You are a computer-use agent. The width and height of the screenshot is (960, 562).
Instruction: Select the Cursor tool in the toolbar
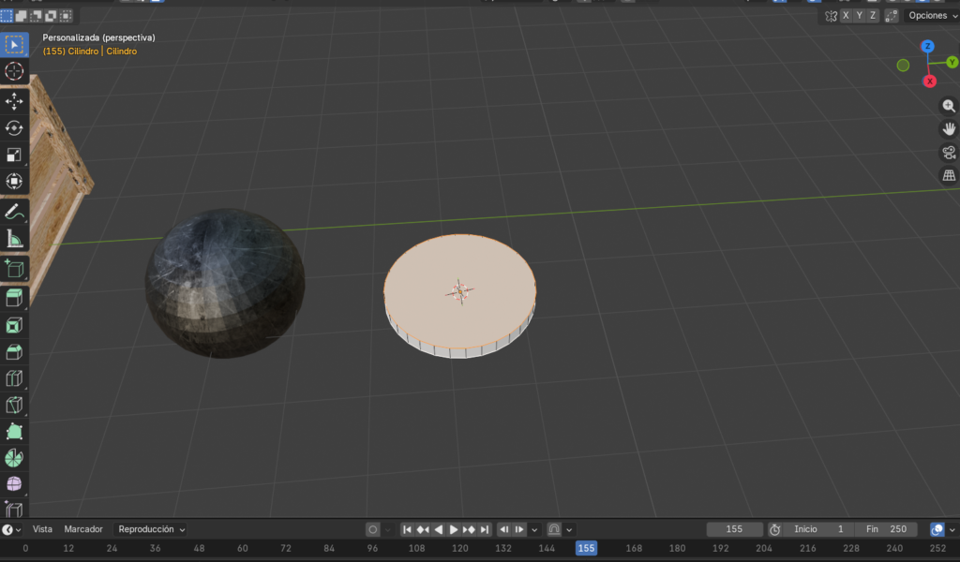(14, 72)
